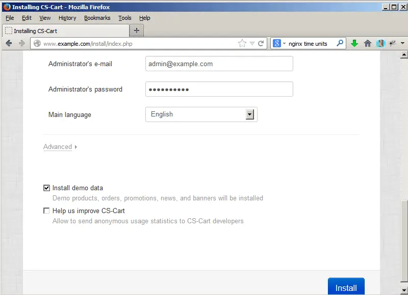The height and width of the screenshot is (295, 408).
Task: Maximize the Firefox window
Action: [394, 7]
